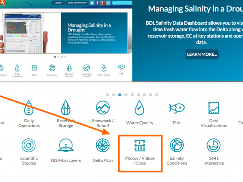Screen dimensions: 243x182
Task: Click small Reservoir Storage icon in website preview
Action: (69, 68)
